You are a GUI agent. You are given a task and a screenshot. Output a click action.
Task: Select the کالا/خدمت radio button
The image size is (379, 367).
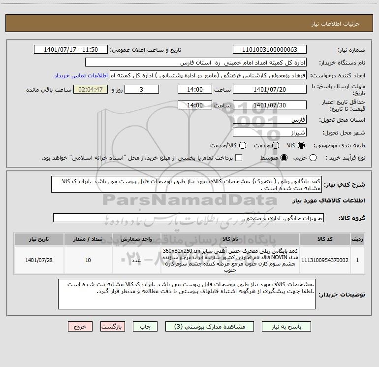[x=243, y=145]
